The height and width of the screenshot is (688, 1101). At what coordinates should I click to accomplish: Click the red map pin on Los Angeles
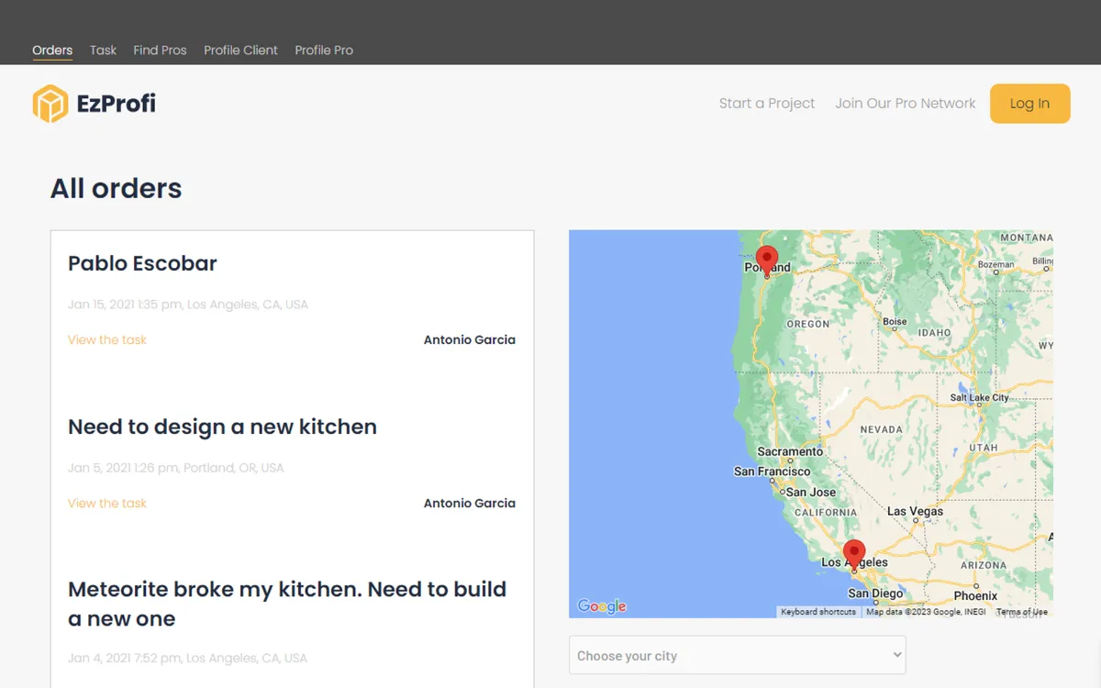(854, 555)
